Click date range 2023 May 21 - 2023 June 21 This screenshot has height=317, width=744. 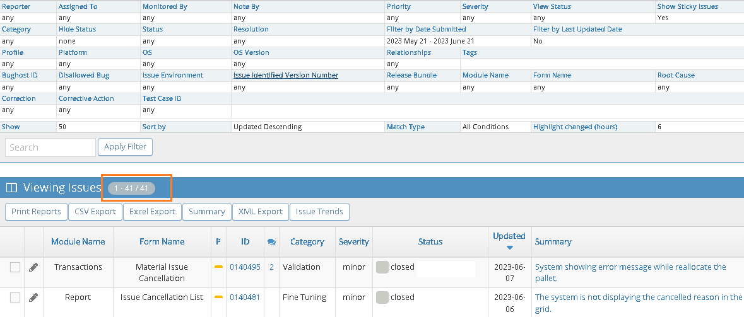click(x=430, y=41)
